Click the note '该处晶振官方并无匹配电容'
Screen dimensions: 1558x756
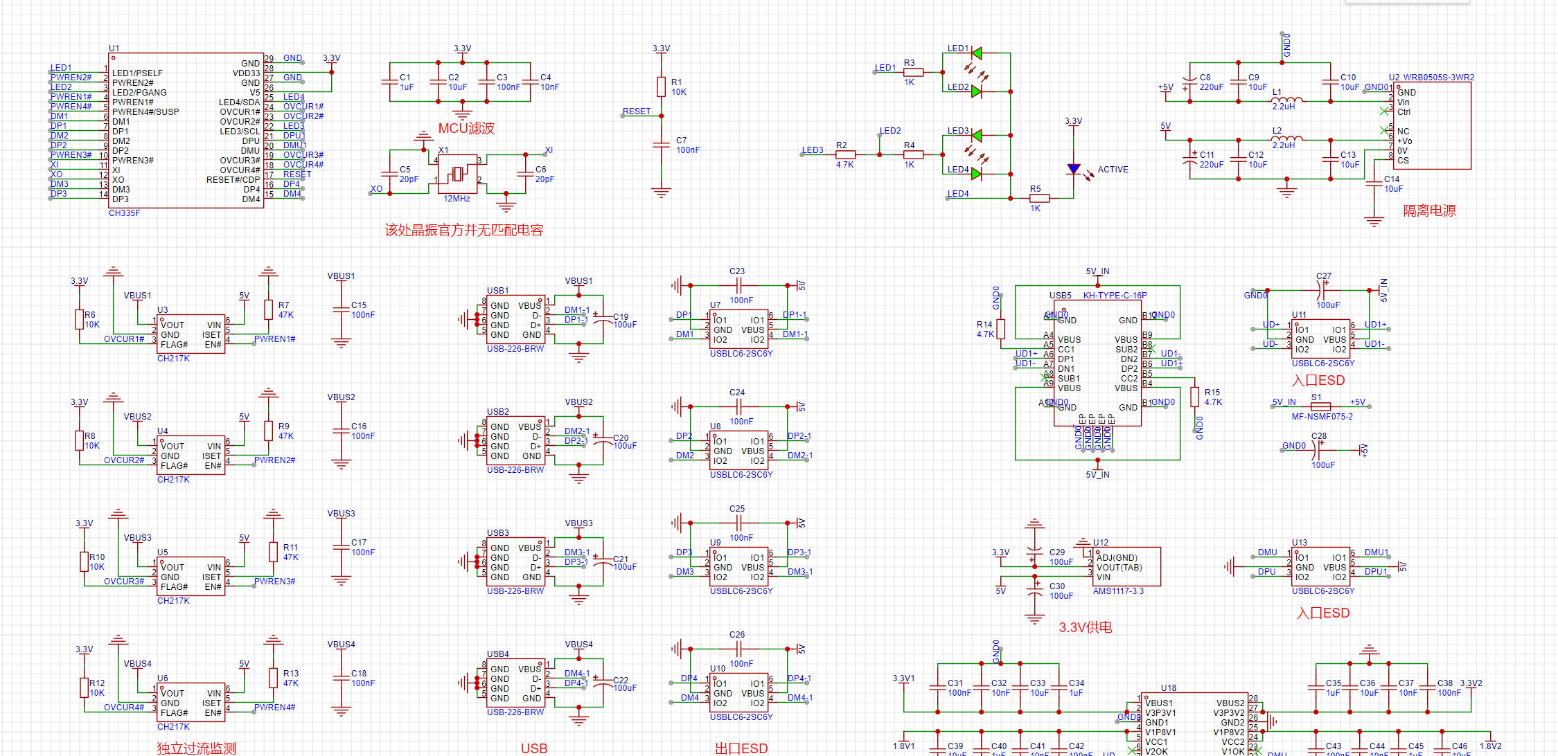tap(464, 230)
